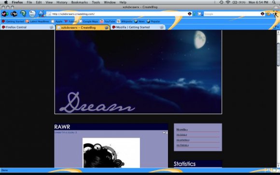
Task: Reload the page with the spiral icon
Action: click(23, 14)
